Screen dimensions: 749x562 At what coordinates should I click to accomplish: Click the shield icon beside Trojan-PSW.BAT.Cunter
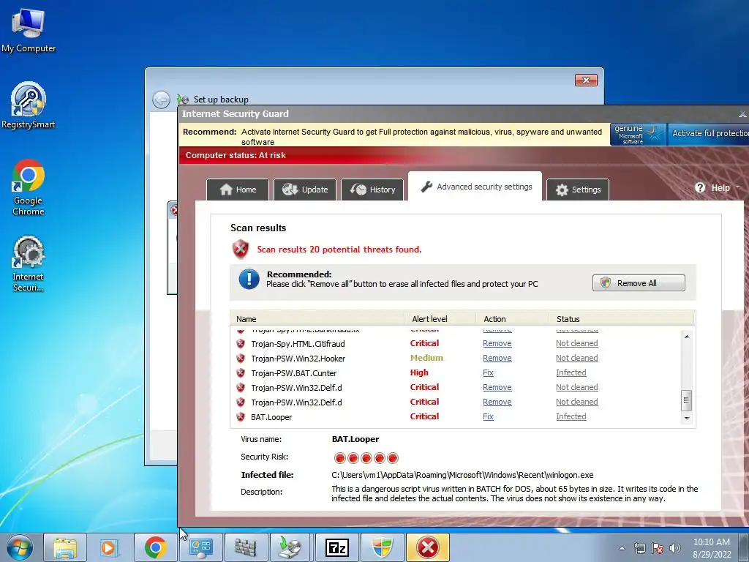[241, 372]
